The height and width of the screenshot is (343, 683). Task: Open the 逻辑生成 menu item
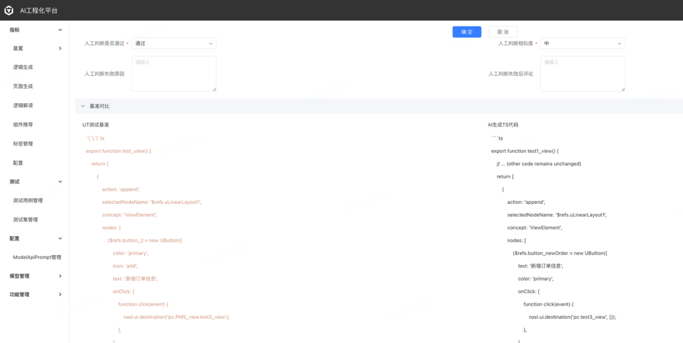pos(23,67)
